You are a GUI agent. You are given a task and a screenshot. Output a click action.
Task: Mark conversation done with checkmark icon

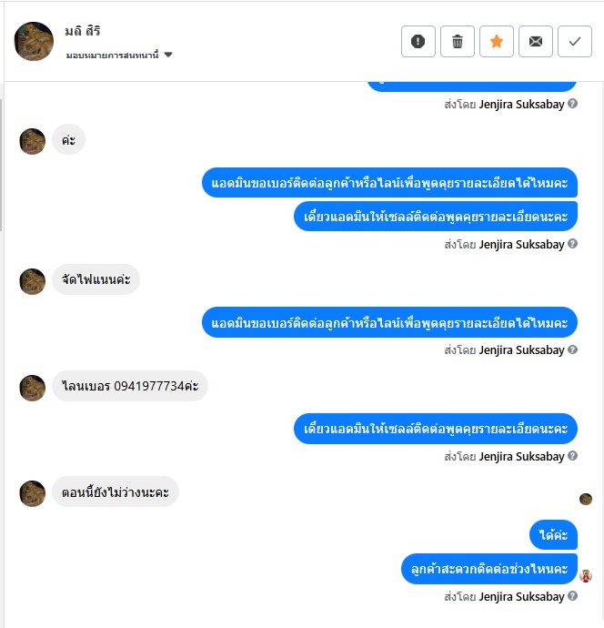pyautogui.click(x=574, y=41)
